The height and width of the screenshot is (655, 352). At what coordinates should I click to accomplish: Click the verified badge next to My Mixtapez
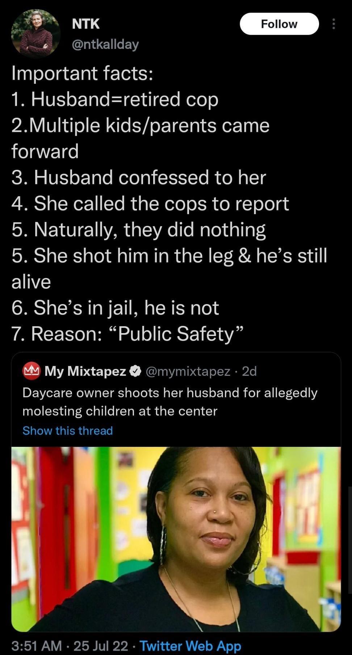tap(136, 370)
